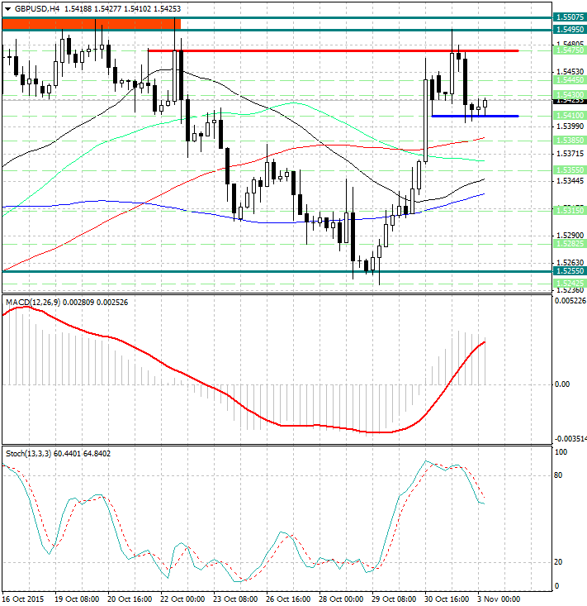Screen dimensions: 587x606
Task: Click the 1.53550 price level label
Action: (570, 169)
